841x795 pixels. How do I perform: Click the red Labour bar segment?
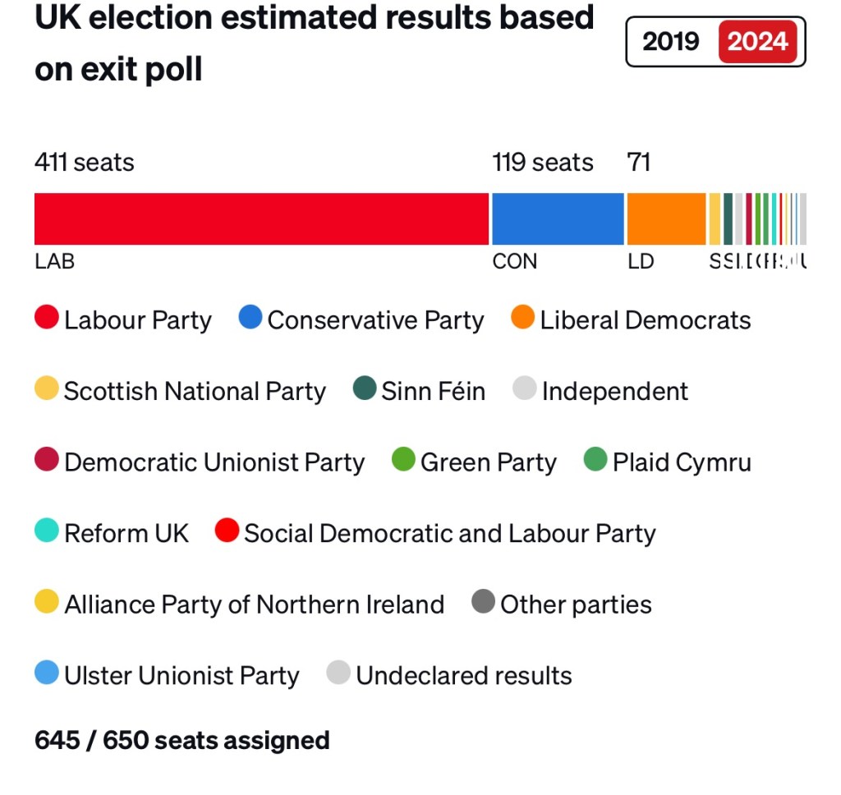[261, 218]
